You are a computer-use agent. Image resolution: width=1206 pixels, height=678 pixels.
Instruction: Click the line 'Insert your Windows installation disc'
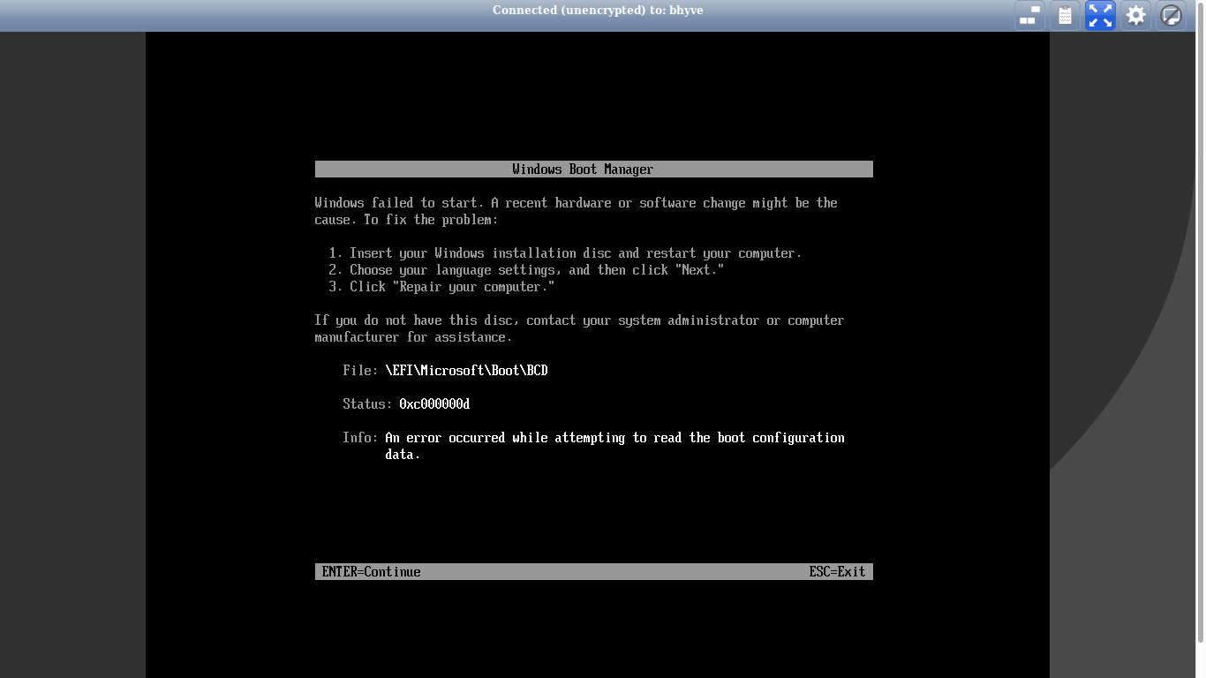click(565, 253)
